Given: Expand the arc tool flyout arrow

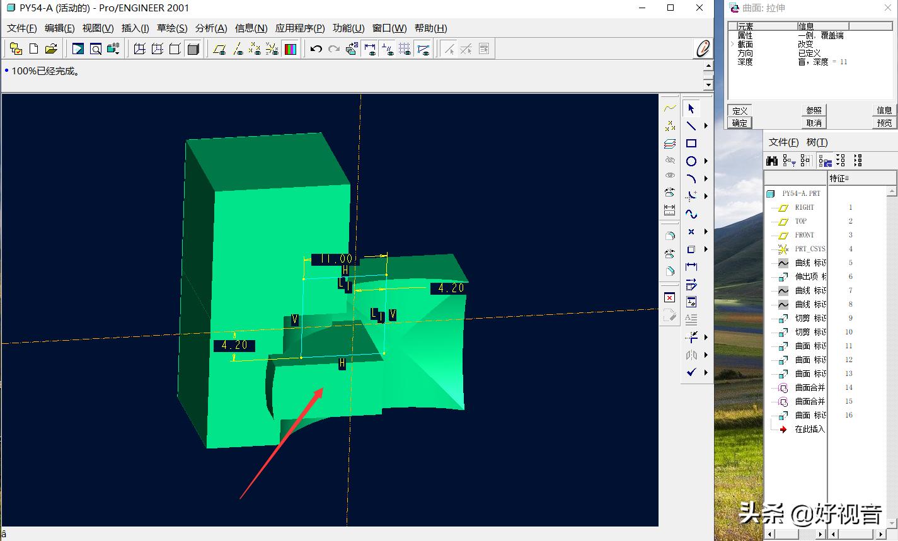Looking at the screenshot, I should 706,179.
